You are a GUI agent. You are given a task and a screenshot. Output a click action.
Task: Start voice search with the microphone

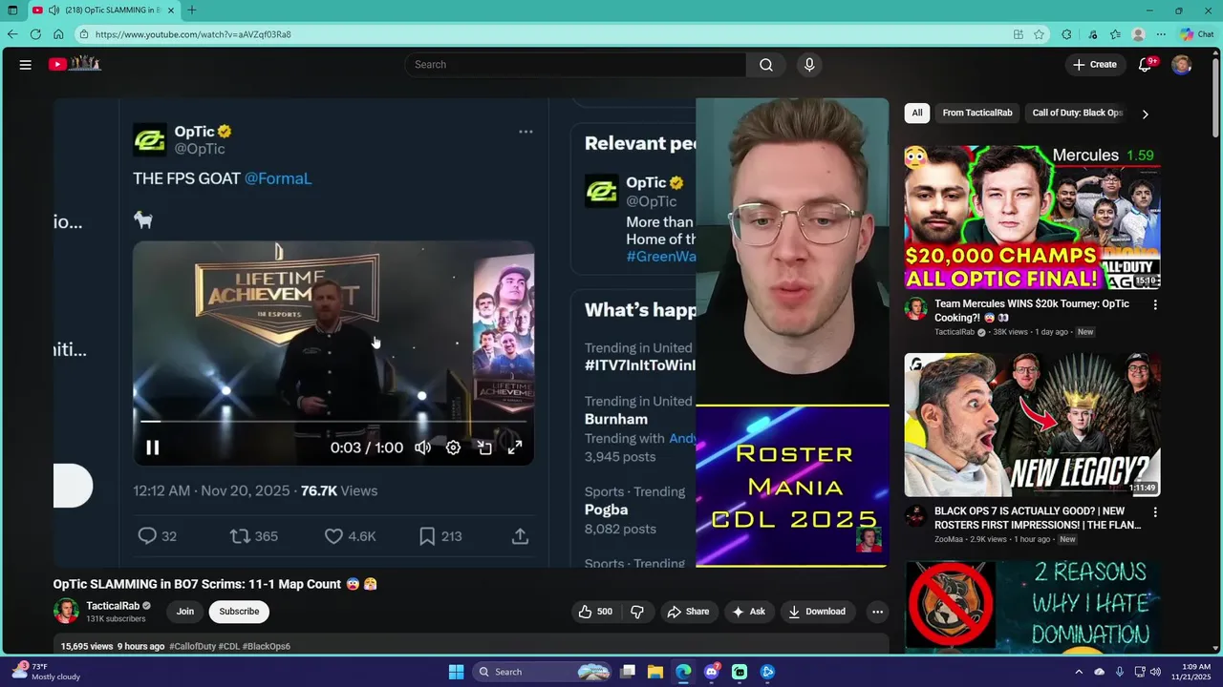[809, 65]
